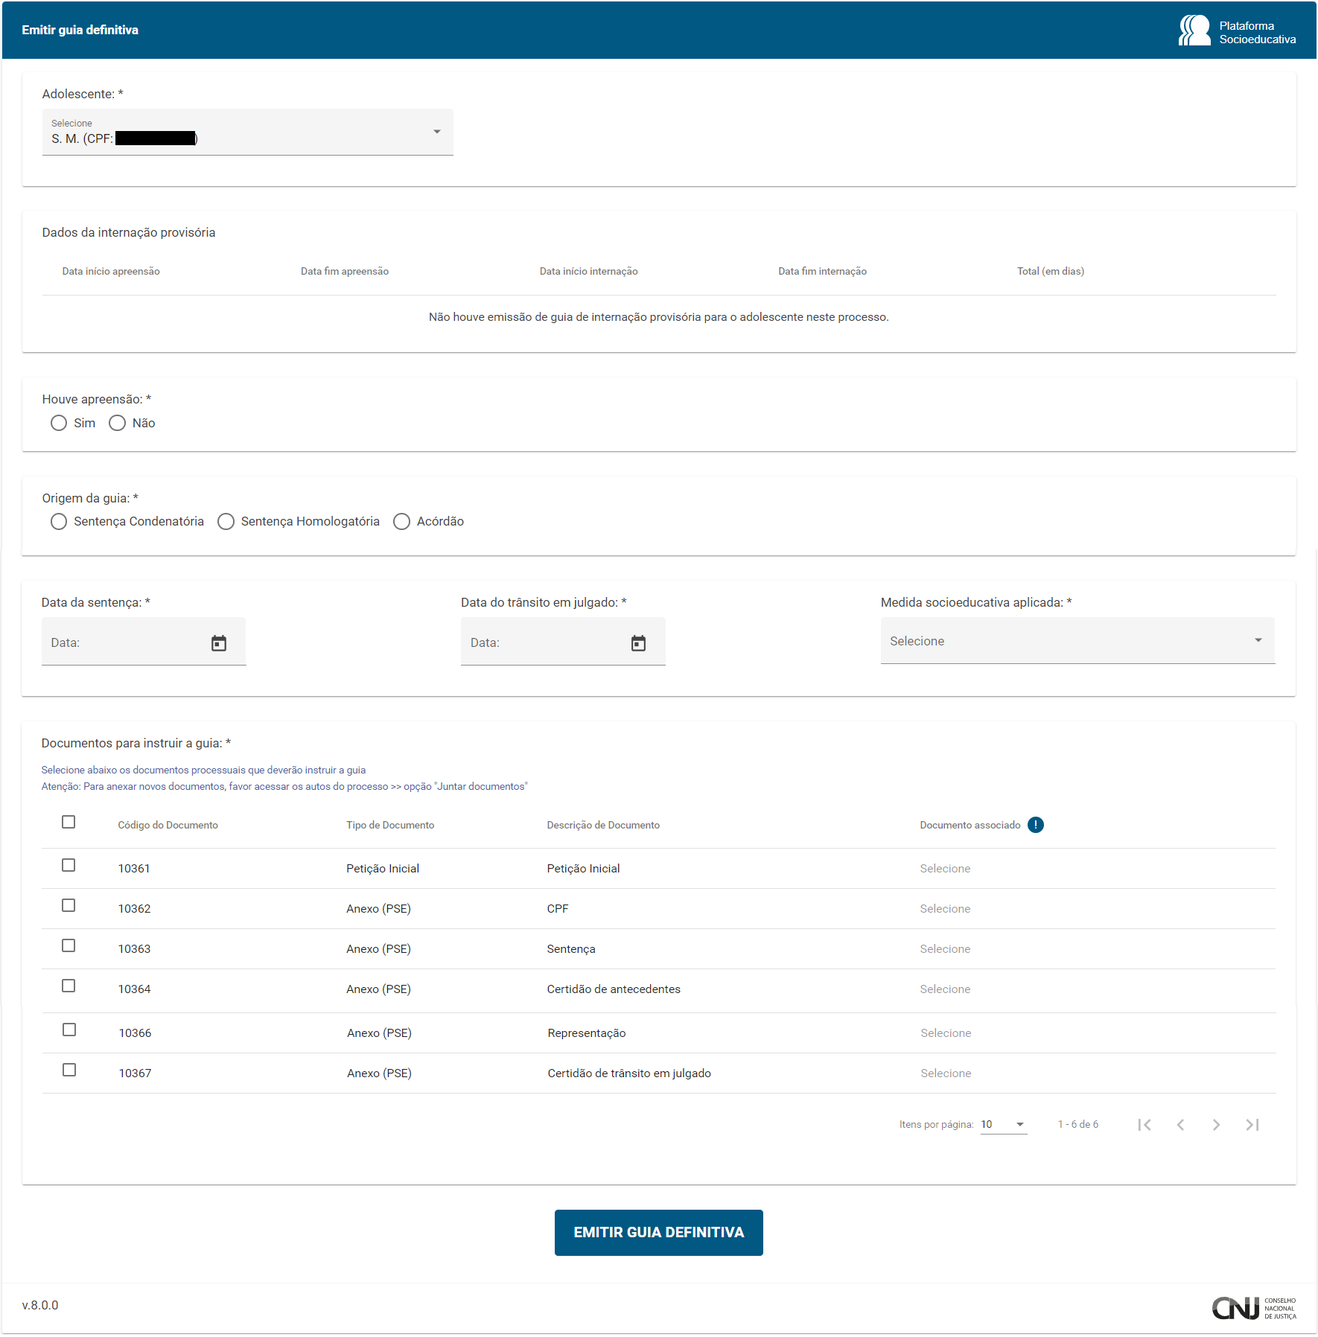Open the Adolescente selection dropdown
The height and width of the screenshot is (1337, 1318).
click(247, 132)
